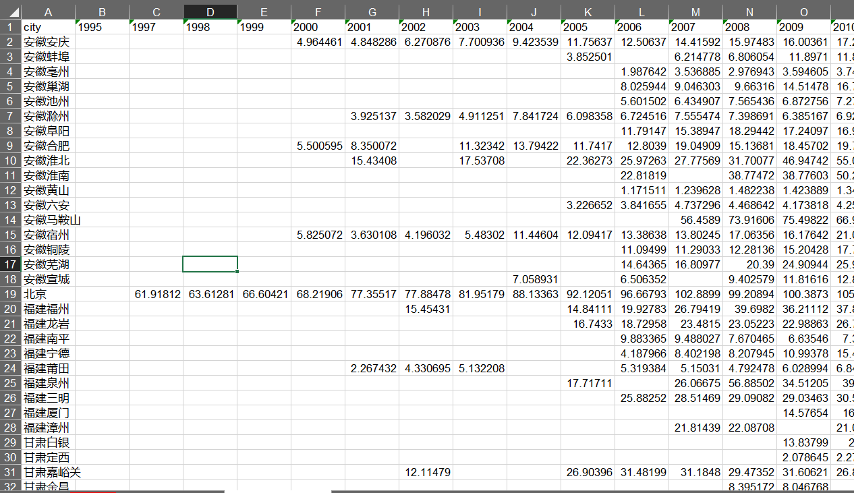854x493 pixels.
Task: Select all cells via corner triangle
Action: pyautogui.click(x=10, y=11)
